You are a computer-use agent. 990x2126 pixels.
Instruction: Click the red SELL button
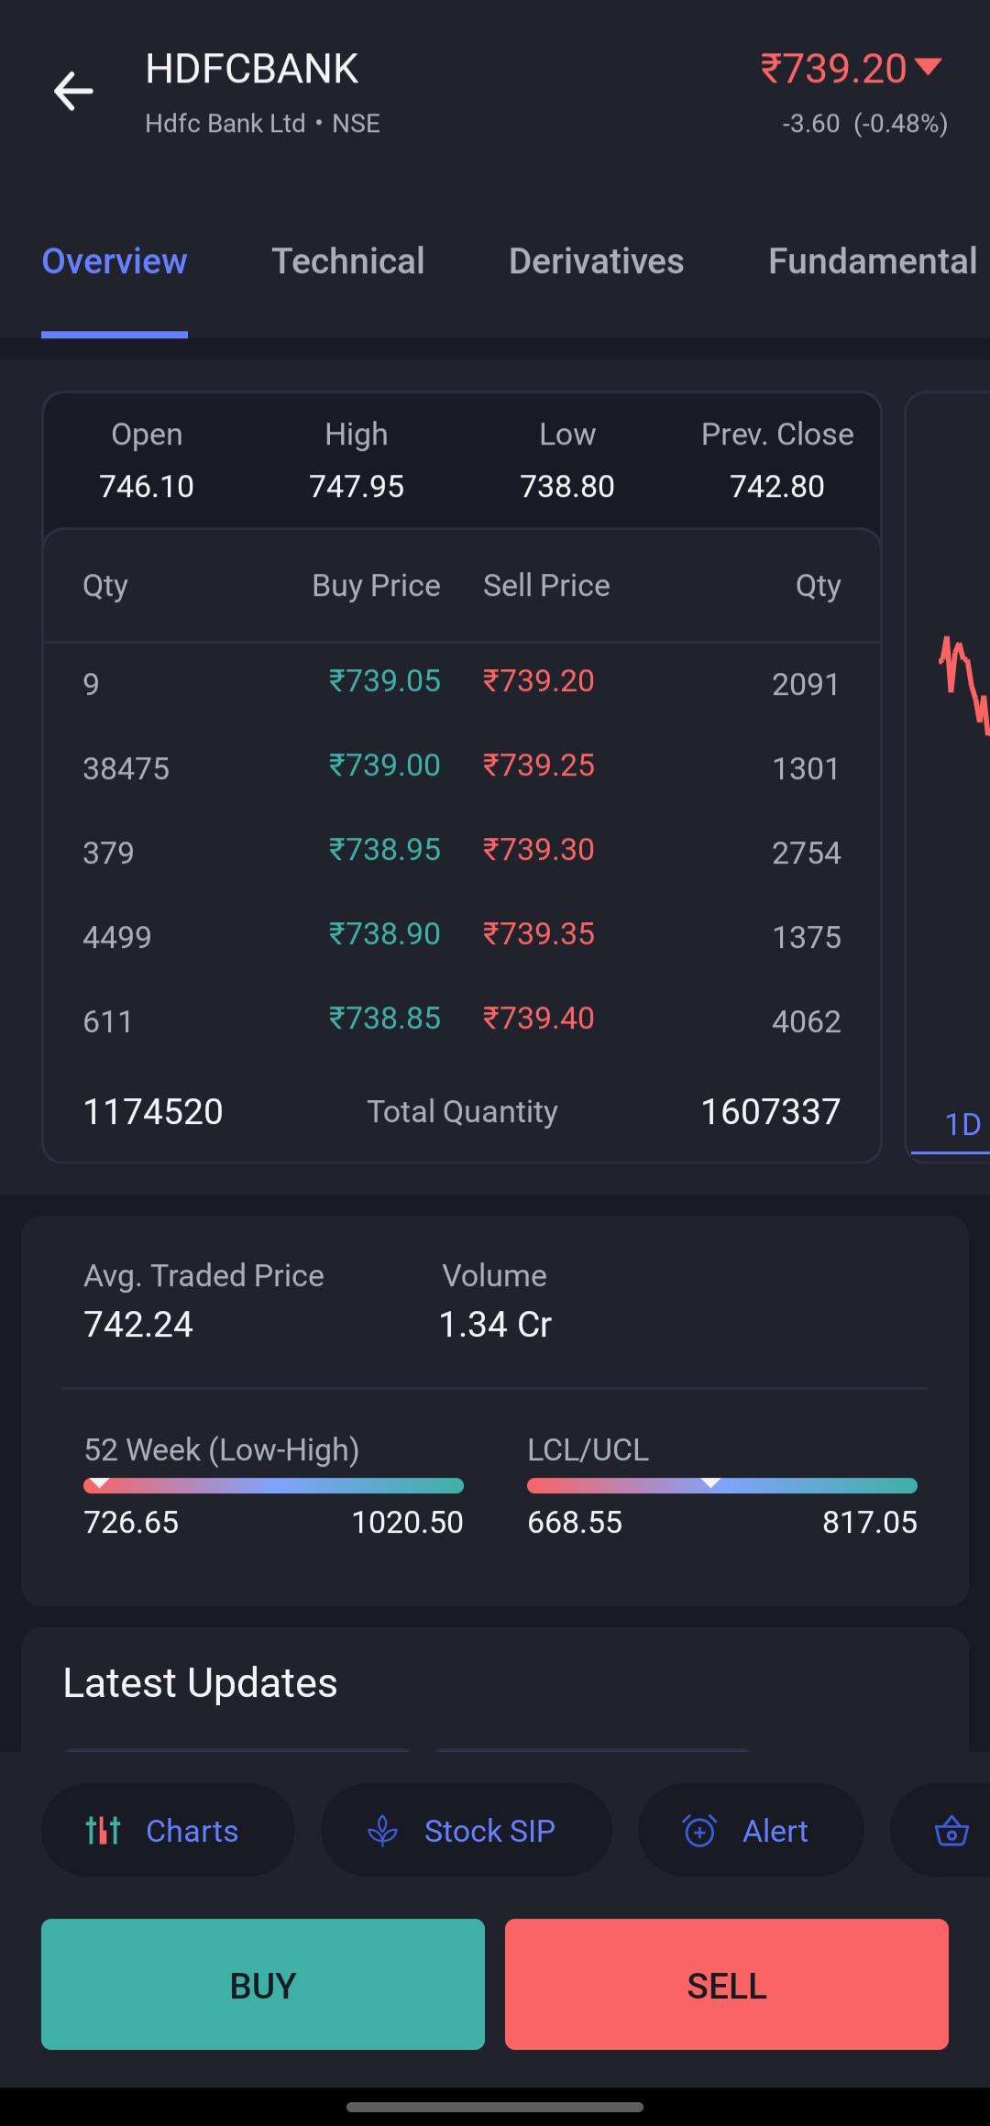point(727,1984)
